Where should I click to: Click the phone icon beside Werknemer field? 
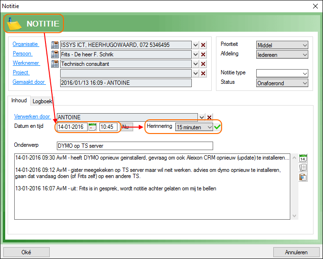pos(55,63)
